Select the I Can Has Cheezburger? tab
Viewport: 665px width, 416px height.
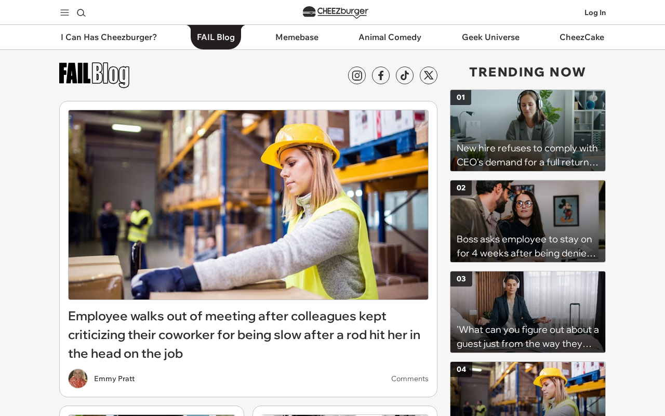(109, 37)
